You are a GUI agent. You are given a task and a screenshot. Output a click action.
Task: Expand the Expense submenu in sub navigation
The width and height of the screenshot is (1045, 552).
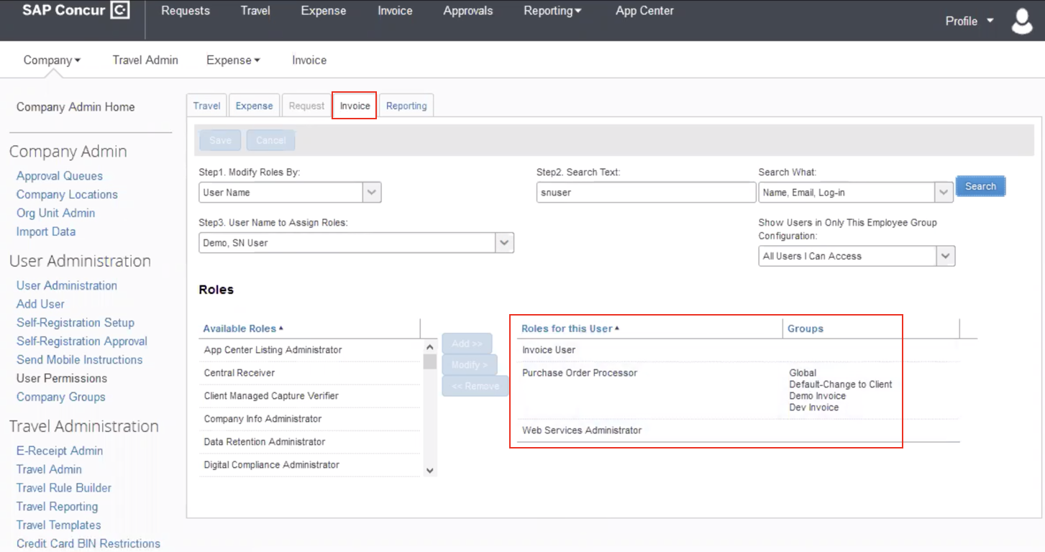(x=233, y=60)
